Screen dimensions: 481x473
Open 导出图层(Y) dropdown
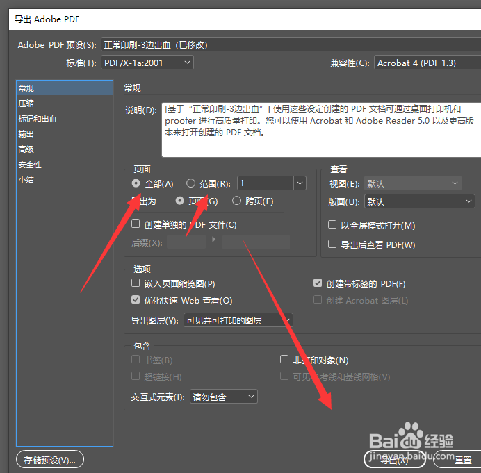point(238,320)
